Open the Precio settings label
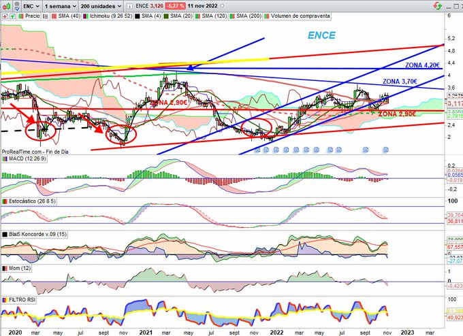Screen dimensions: 463x336 tap(33, 16)
